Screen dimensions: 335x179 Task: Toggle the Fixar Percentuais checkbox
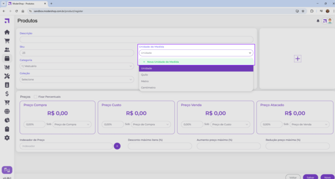click(35, 97)
